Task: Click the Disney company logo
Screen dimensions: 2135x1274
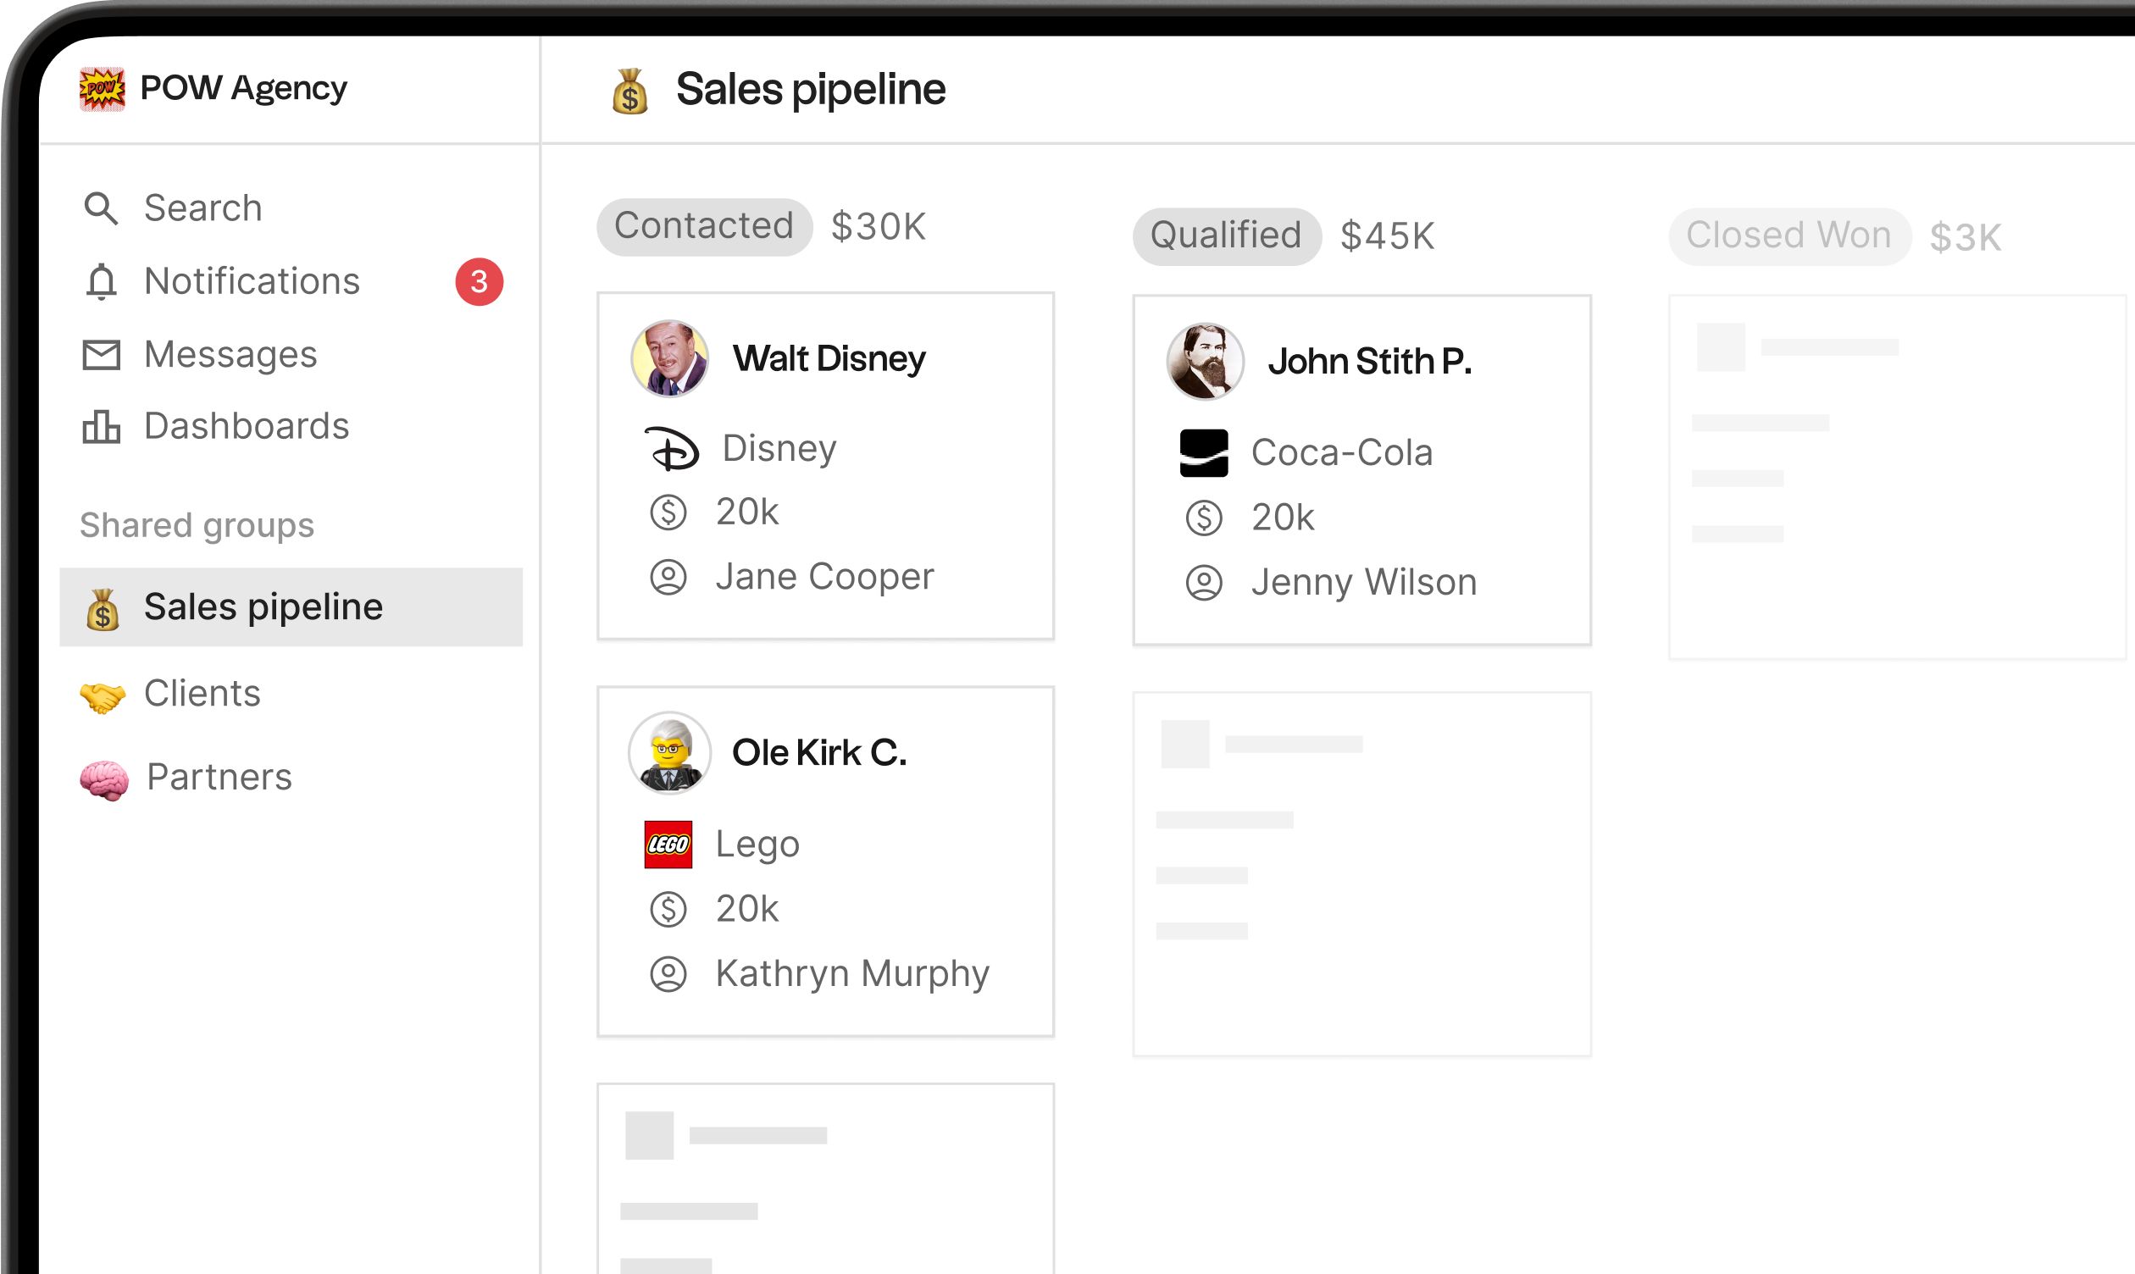Action: coord(670,449)
